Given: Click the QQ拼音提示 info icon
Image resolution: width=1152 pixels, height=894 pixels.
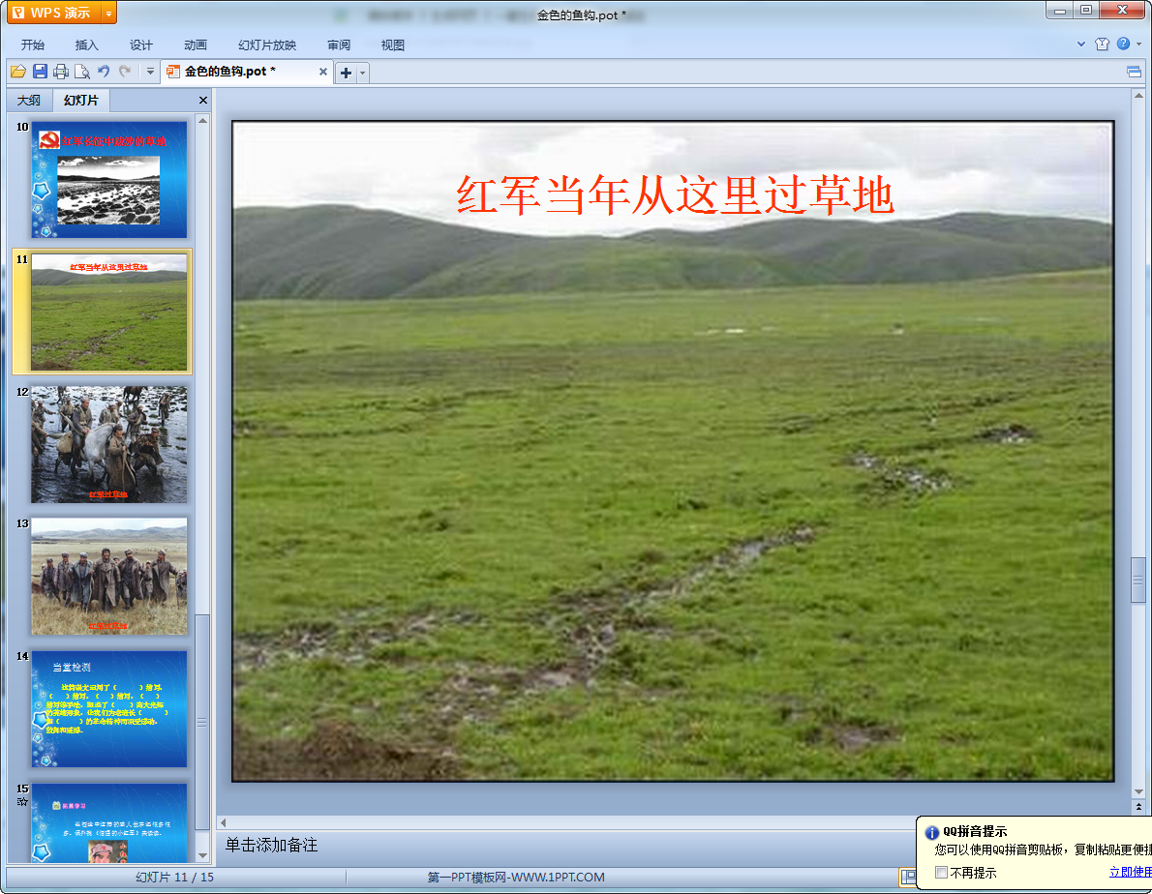Looking at the screenshot, I should (931, 832).
